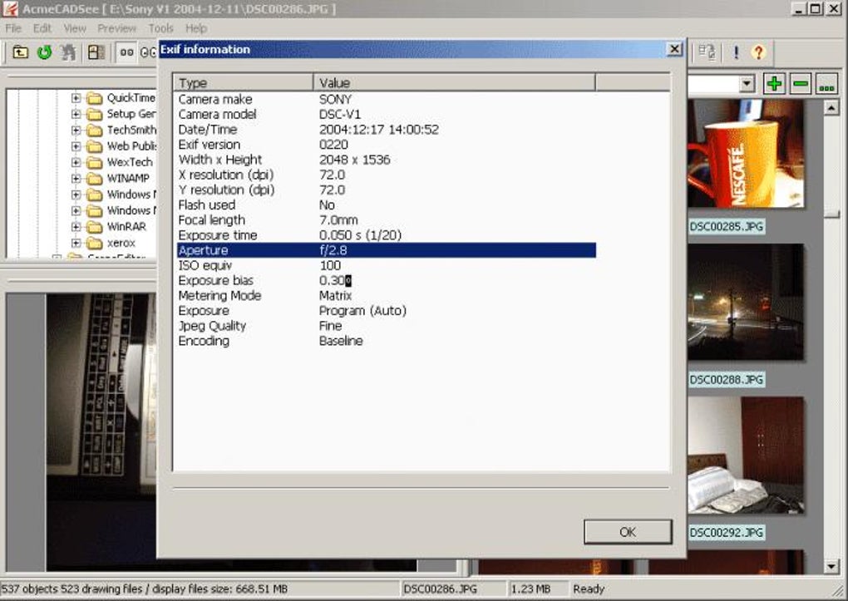Close the Exif information dialog
Screen dimensions: 848x601
coord(674,49)
